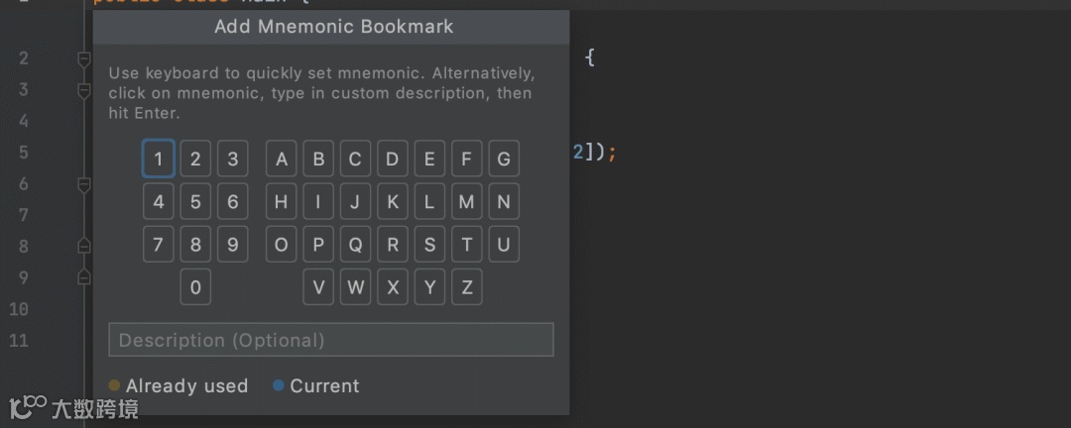This screenshot has width=1071, height=428.
Task: Collapse code fold marker on line 2
Action: pyautogui.click(x=84, y=58)
